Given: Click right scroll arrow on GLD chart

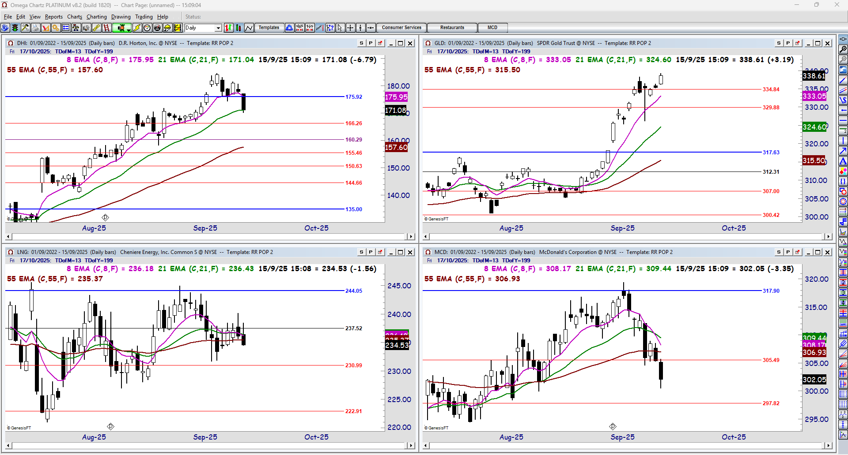Looking at the screenshot, I should pyautogui.click(x=829, y=237).
